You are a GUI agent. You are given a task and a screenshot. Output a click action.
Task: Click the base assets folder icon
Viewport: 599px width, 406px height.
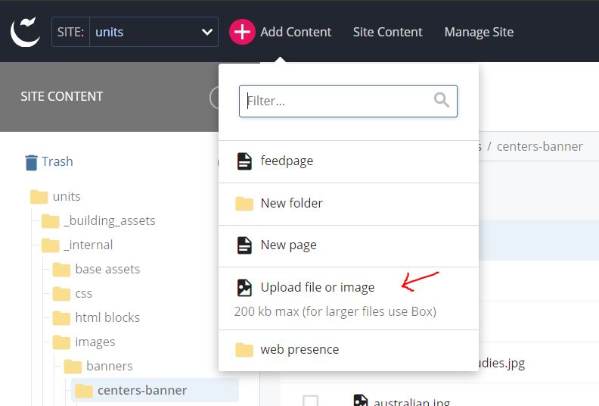(x=61, y=270)
